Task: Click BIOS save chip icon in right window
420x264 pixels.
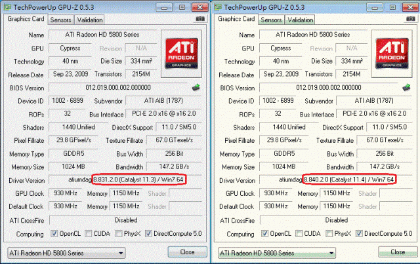Action: (x=407, y=87)
